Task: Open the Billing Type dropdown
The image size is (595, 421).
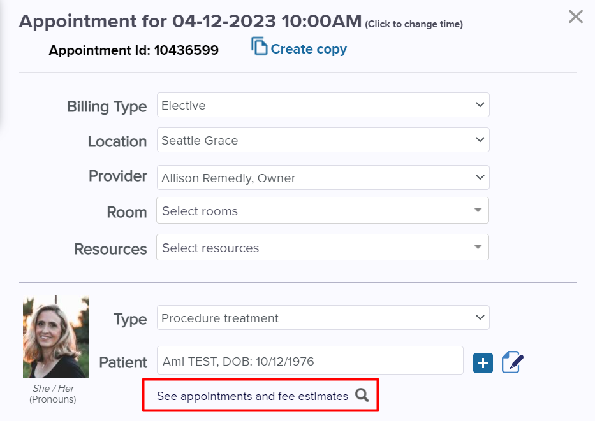Action: pos(323,105)
